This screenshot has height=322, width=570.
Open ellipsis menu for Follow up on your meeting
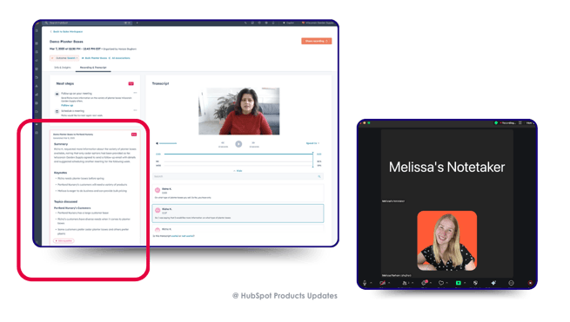point(135,93)
